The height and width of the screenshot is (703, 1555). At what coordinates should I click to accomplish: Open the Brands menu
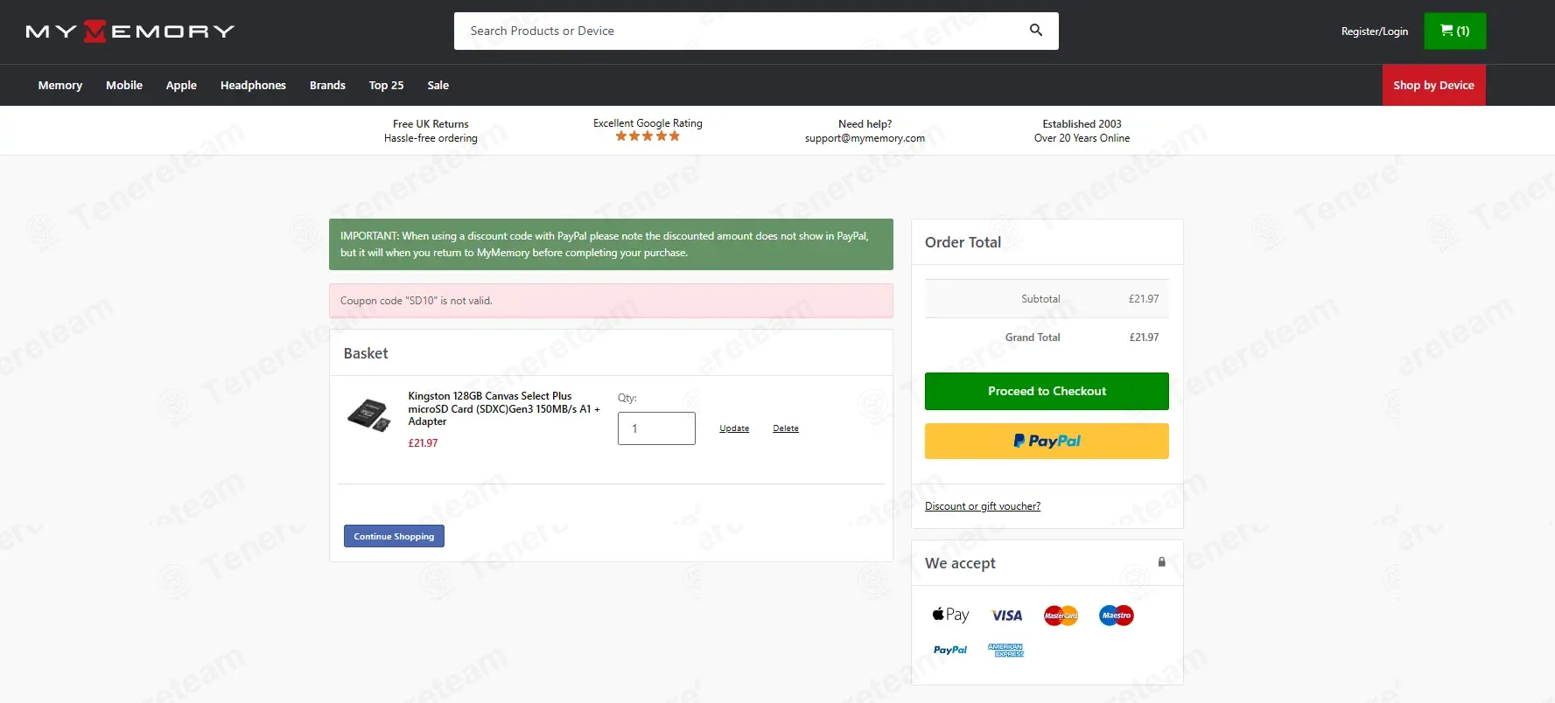pyautogui.click(x=327, y=85)
